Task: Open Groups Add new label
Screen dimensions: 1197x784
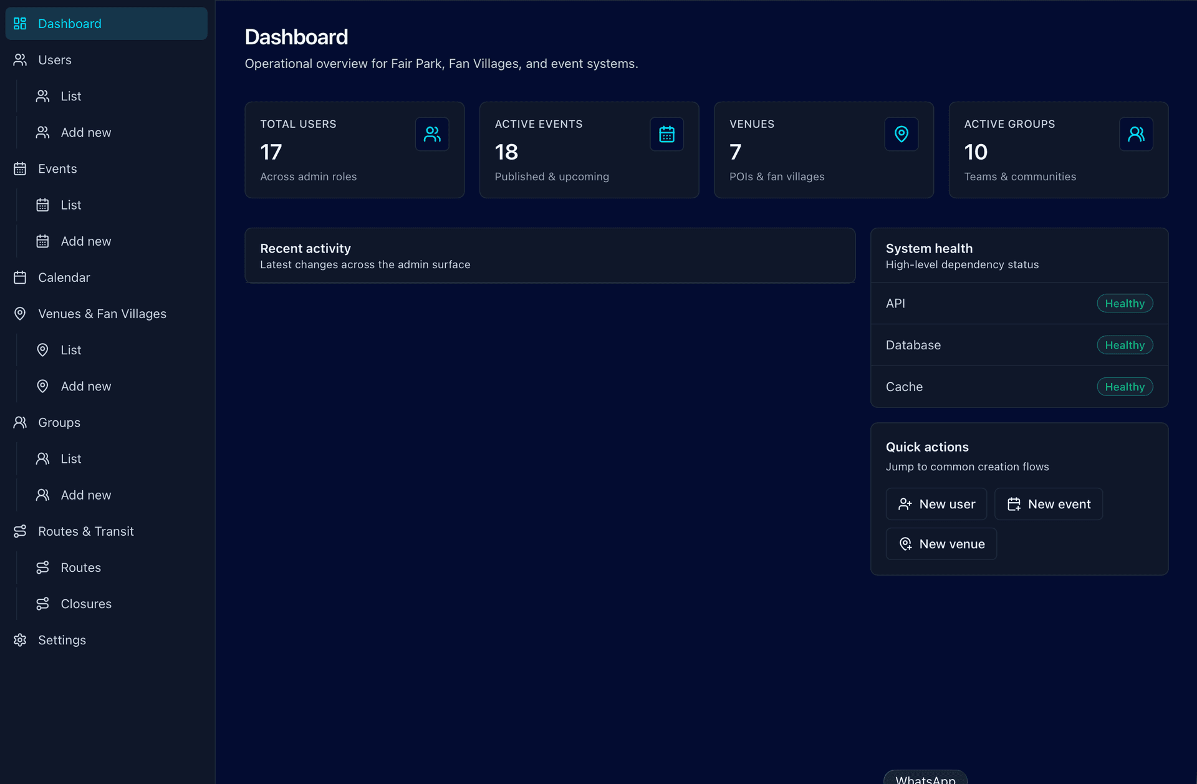Action: (86, 495)
